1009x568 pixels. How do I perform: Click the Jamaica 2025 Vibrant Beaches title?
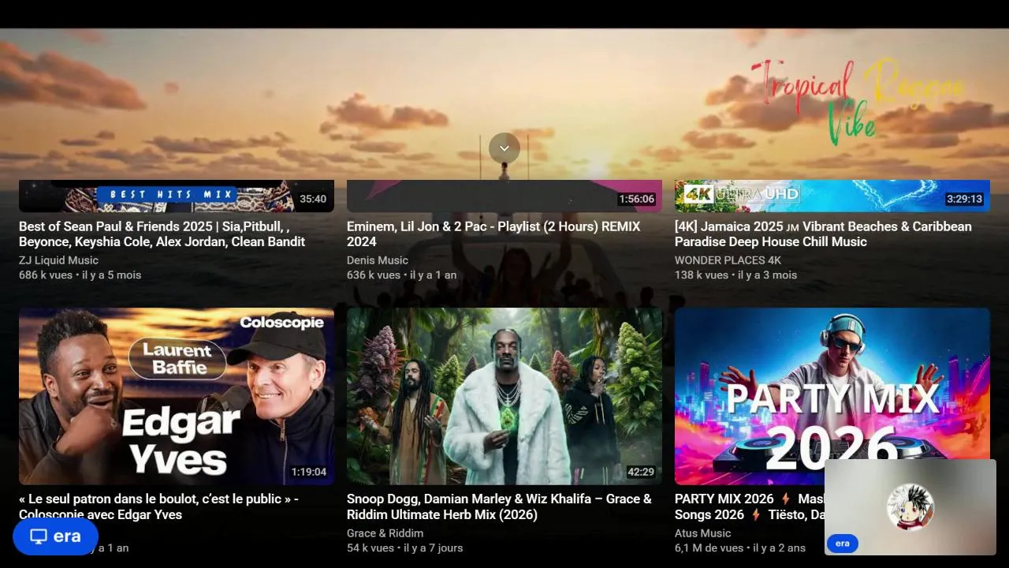(x=823, y=234)
